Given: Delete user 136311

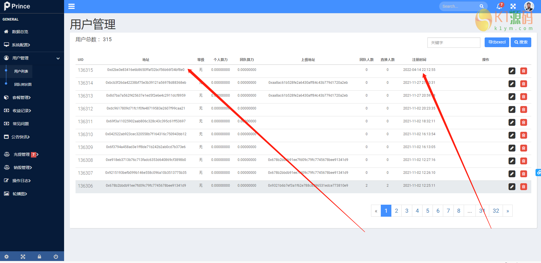Looking at the screenshot, I should (x=524, y=122).
